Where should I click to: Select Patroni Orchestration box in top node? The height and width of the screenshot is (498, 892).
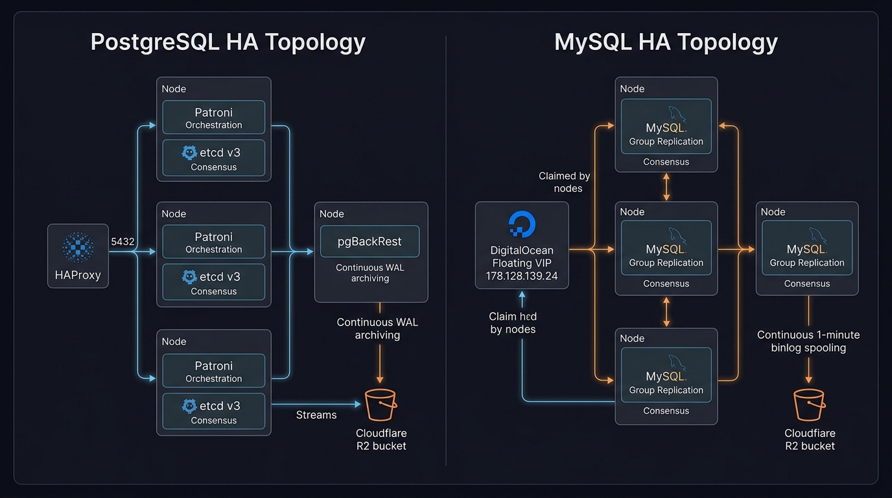(x=214, y=117)
